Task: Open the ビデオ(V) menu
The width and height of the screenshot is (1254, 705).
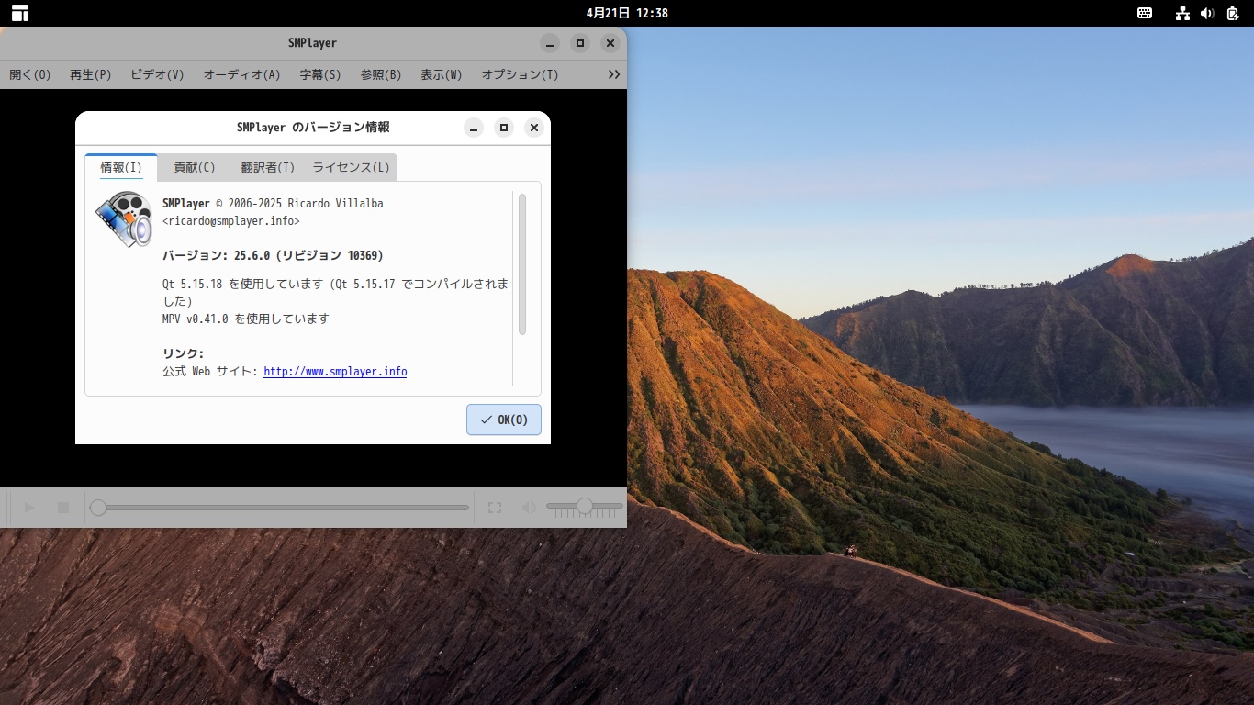Action: point(156,74)
